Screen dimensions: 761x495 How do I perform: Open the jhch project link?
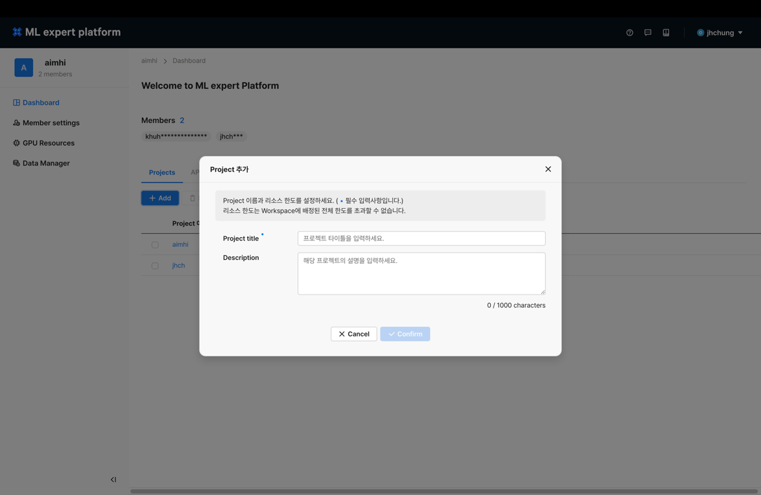(x=179, y=265)
